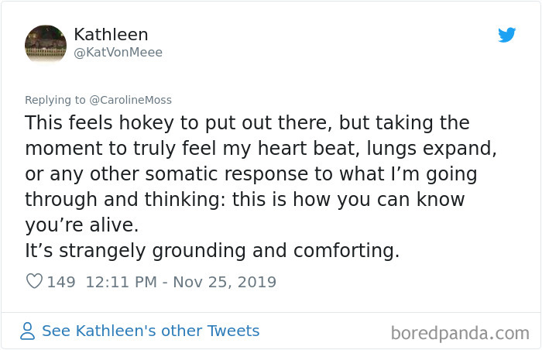Open the @KatVonMeee handle
This screenshot has height=350, width=542.
pos(118,53)
